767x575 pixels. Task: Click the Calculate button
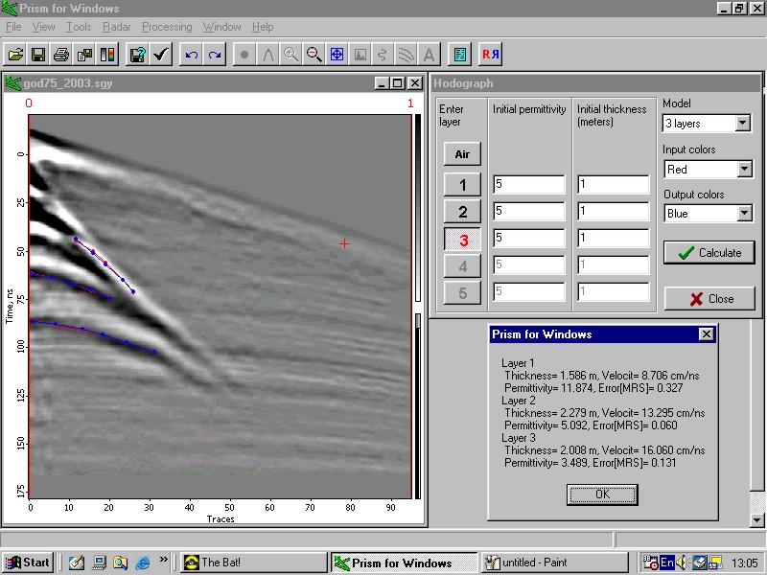click(x=709, y=253)
